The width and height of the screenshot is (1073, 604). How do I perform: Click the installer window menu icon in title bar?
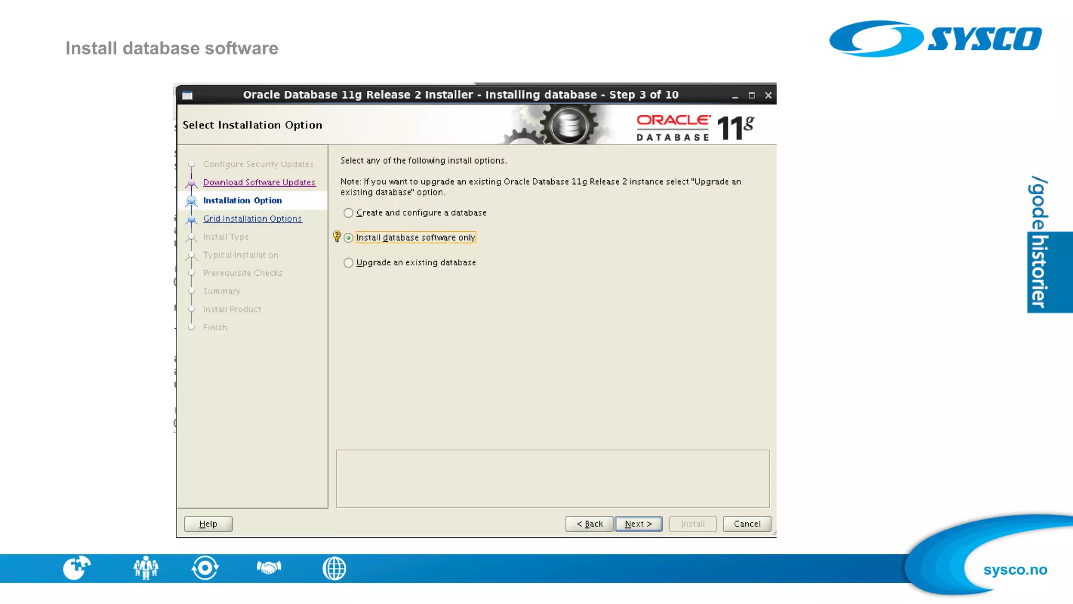(x=188, y=95)
